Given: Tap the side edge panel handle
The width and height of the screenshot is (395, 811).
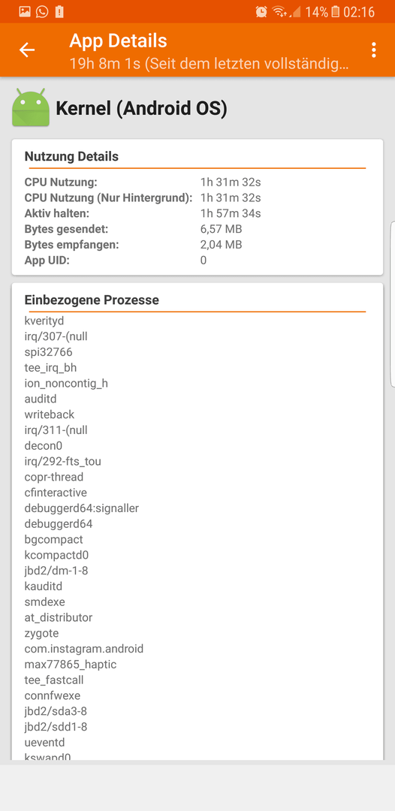Looking at the screenshot, I should click(x=393, y=304).
